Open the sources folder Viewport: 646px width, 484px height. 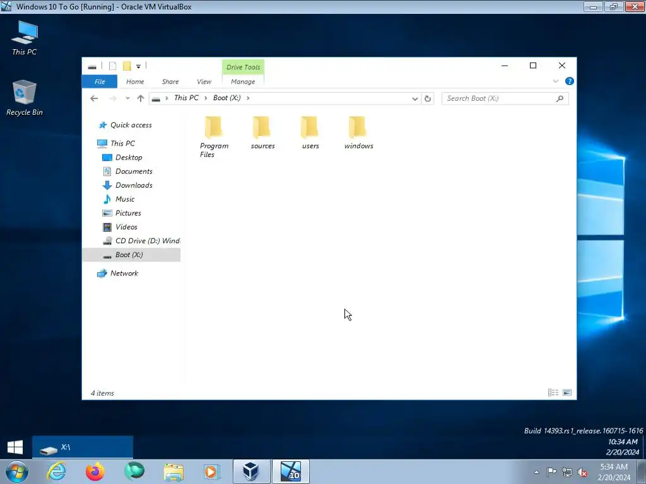[x=262, y=133]
